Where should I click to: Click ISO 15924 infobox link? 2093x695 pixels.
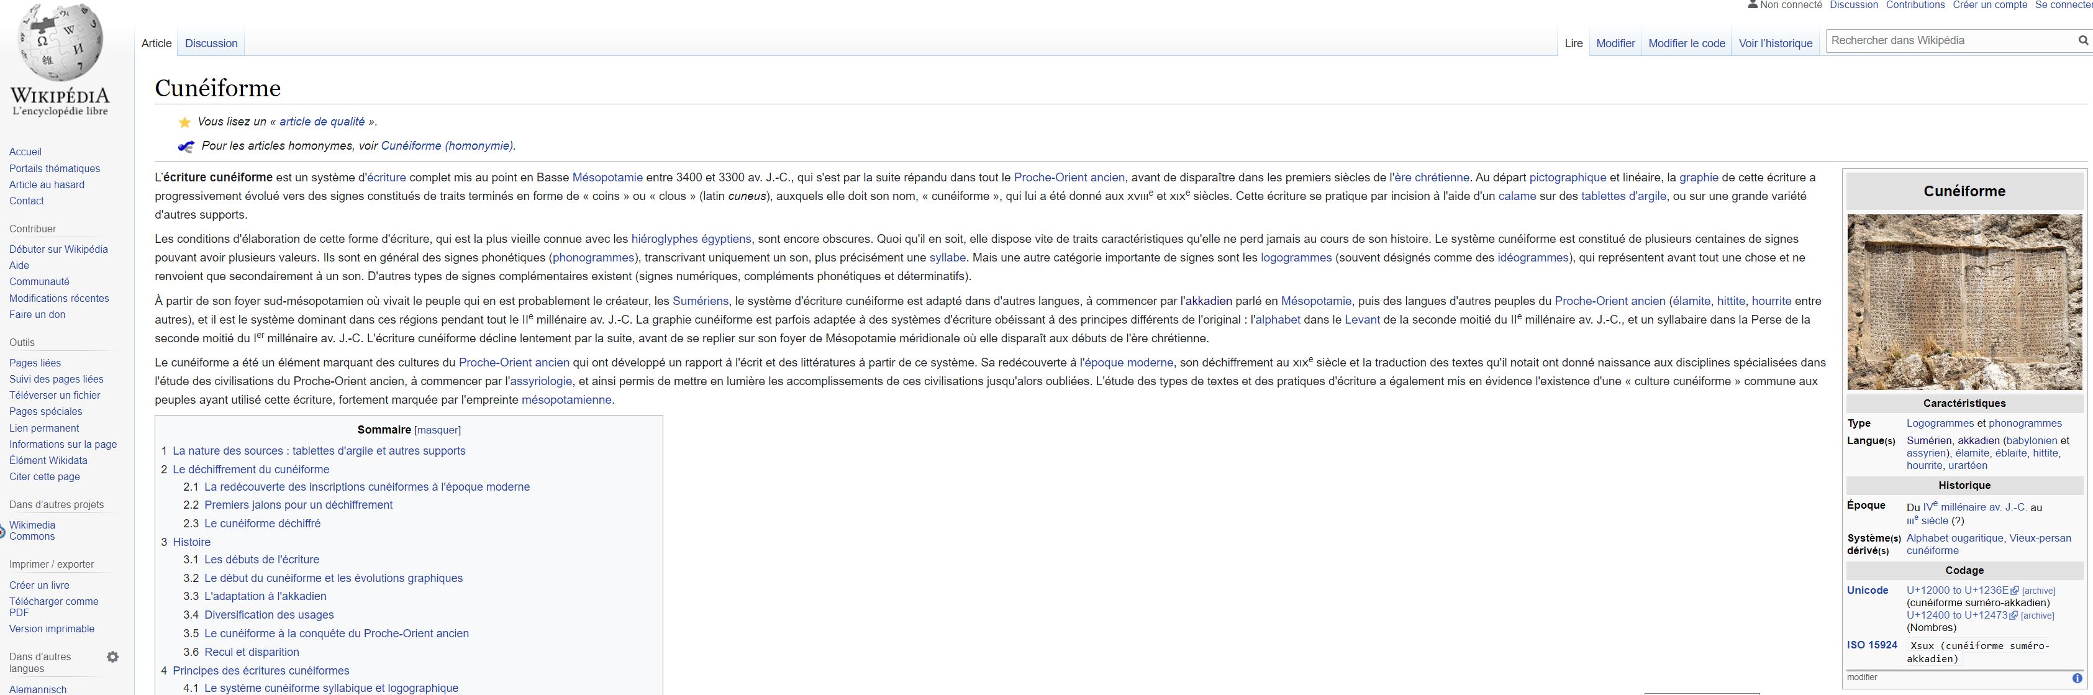click(1872, 645)
